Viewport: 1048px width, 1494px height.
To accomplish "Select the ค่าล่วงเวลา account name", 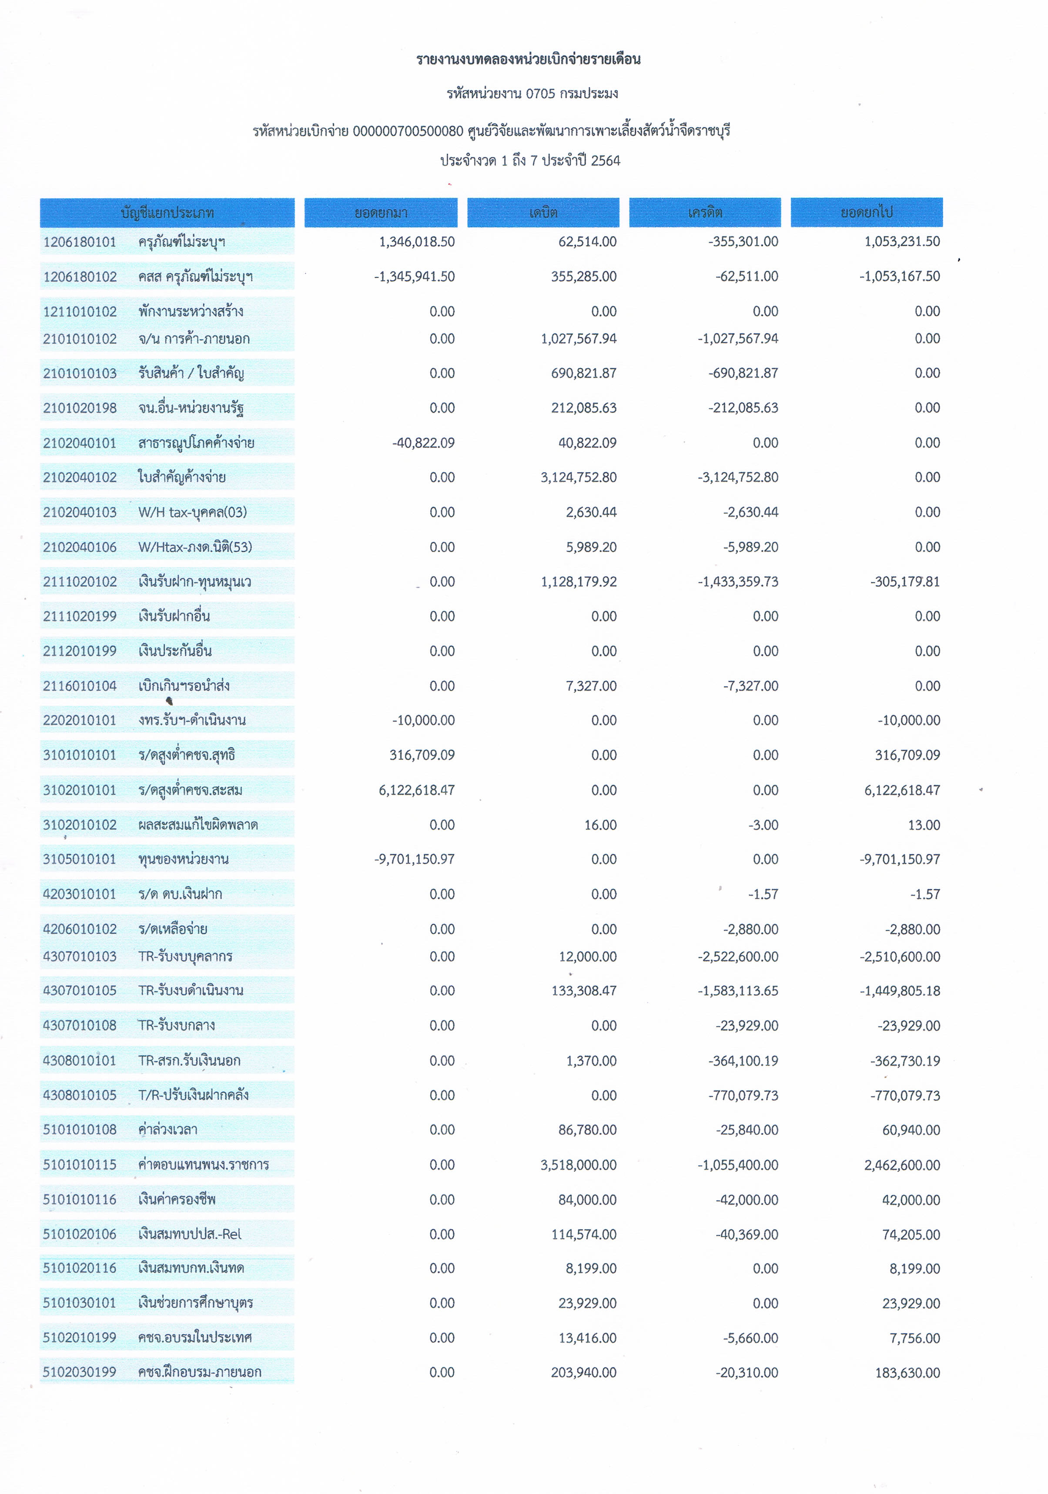I will pyautogui.click(x=168, y=1130).
